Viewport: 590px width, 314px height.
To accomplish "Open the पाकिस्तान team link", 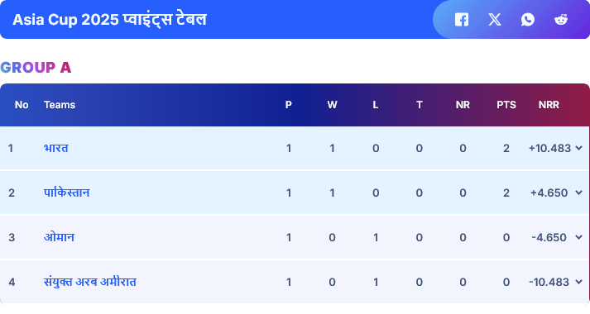I will (66, 193).
